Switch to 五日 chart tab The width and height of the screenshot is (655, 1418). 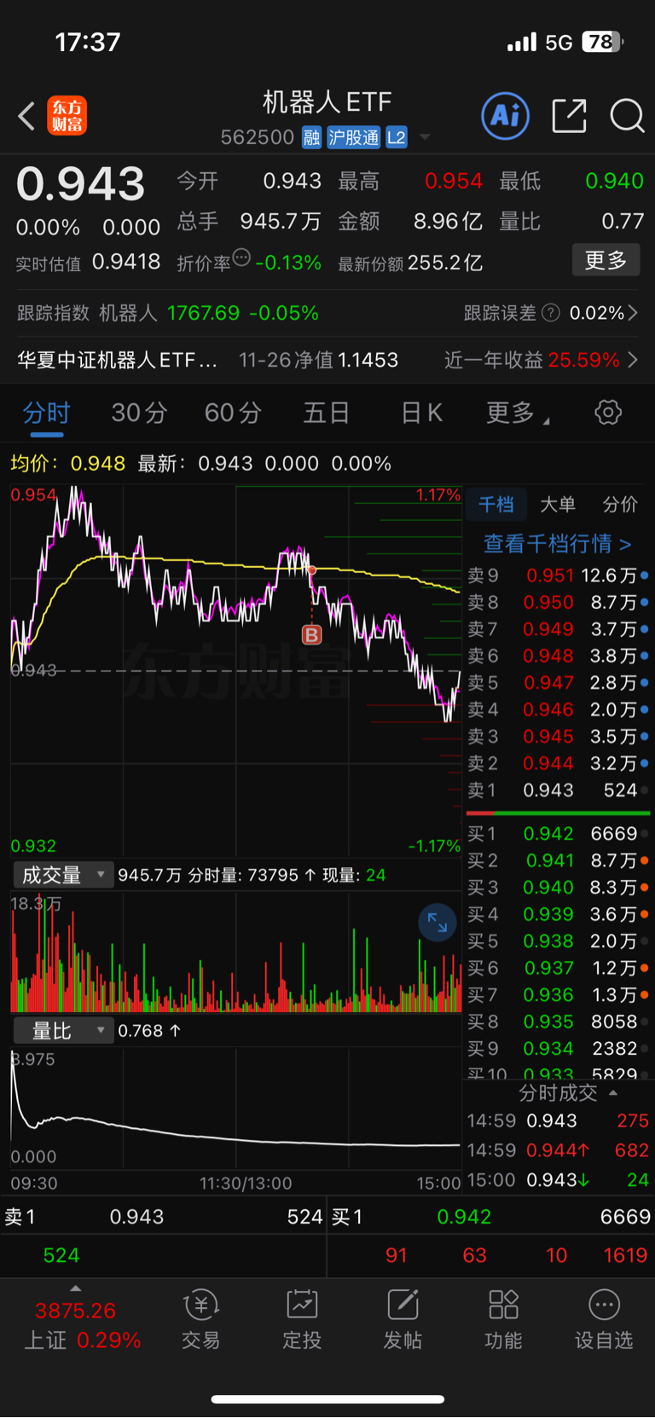tap(327, 414)
